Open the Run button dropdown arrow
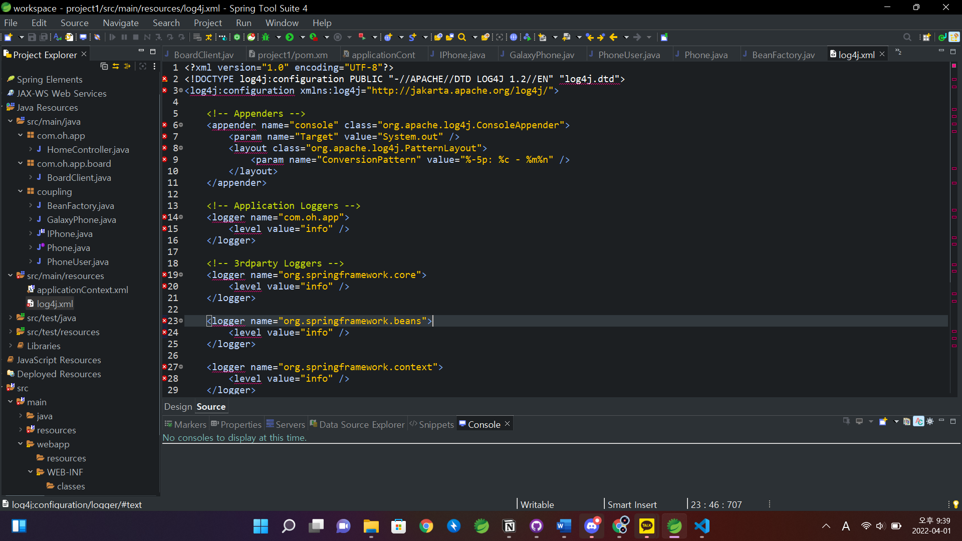The height and width of the screenshot is (541, 962). tap(302, 37)
